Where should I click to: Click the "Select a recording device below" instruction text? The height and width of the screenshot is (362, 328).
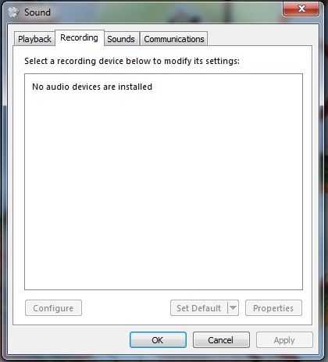click(x=132, y=61)
